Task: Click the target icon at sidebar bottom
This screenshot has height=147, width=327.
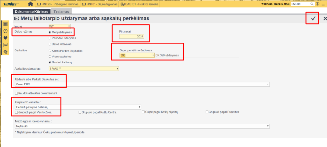Action: click(5, 52)
